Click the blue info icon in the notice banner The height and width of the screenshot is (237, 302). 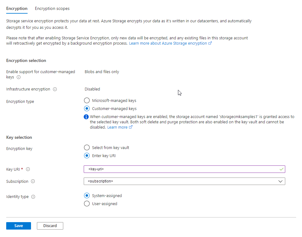[86, 117]
